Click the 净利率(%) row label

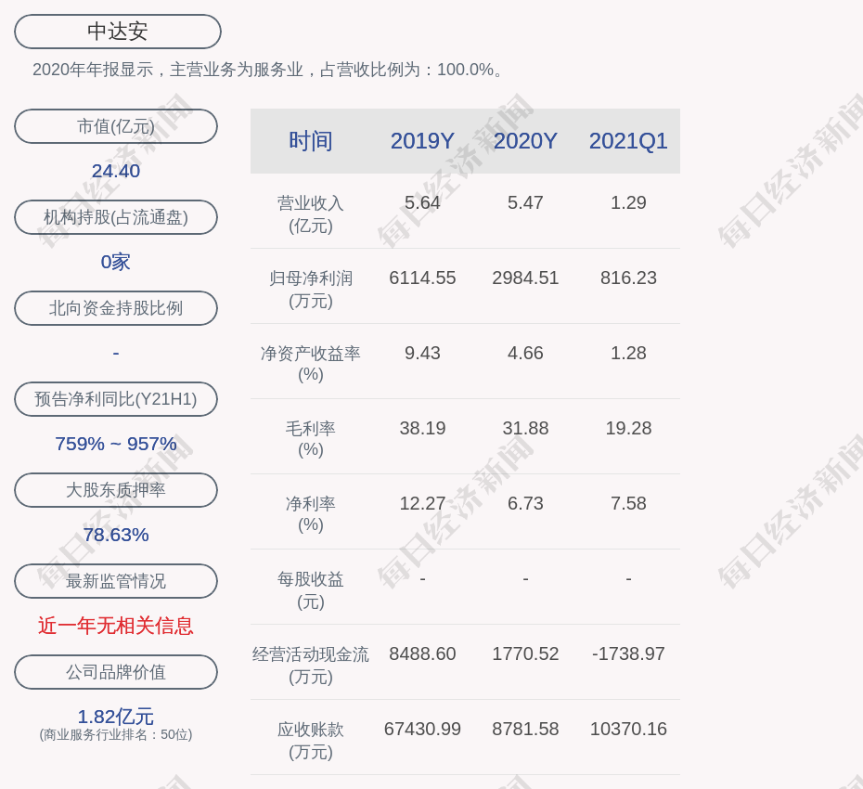click(311, 514)
